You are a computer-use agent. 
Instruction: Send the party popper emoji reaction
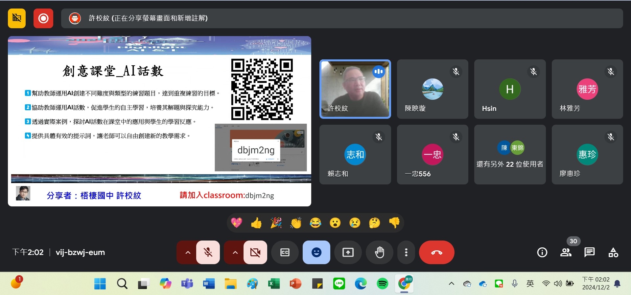coord(276,223)
